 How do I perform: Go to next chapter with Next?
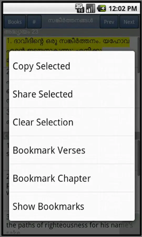click(129, 22)
